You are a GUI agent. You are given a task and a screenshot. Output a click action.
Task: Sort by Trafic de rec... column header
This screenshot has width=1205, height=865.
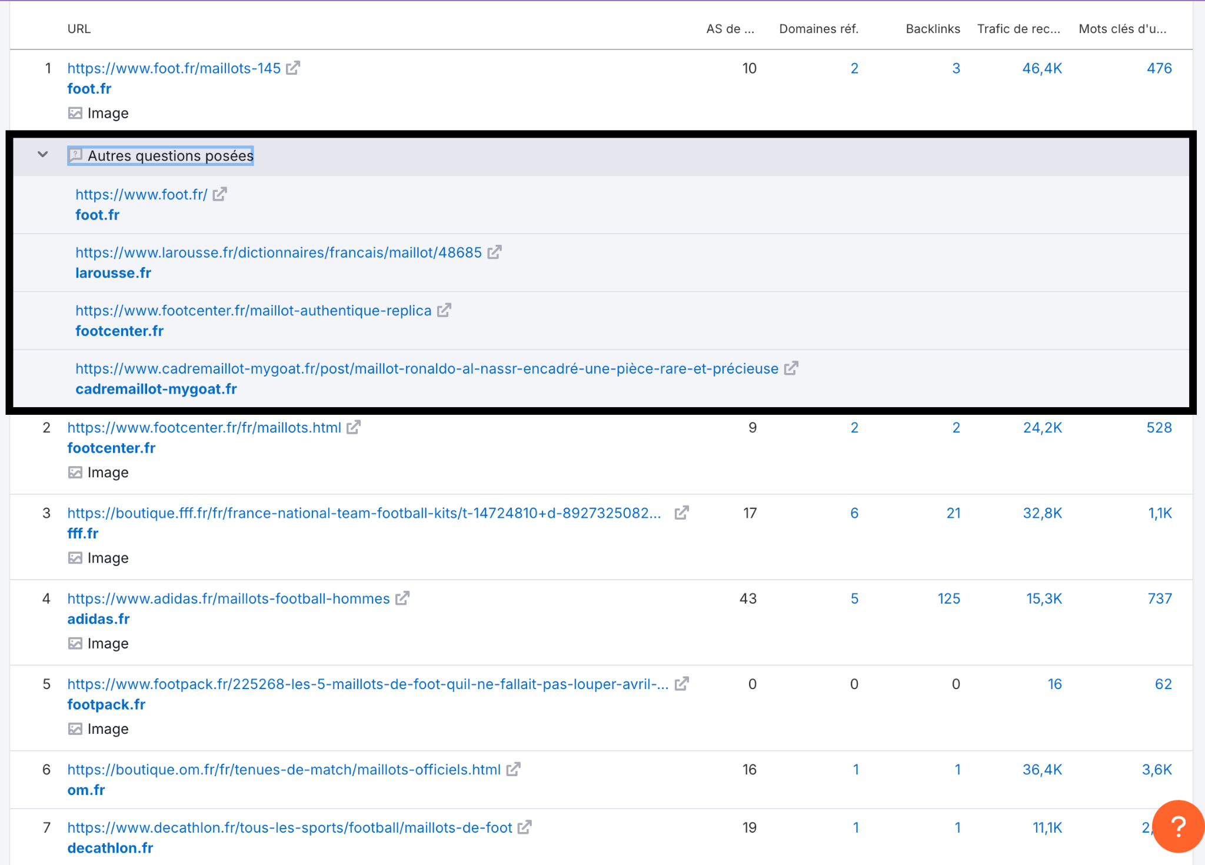(x=1018, y=29)
